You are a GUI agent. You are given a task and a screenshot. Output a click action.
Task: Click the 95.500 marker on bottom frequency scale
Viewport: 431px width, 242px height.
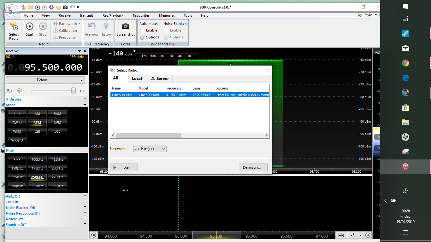click(x=216, y=236)
